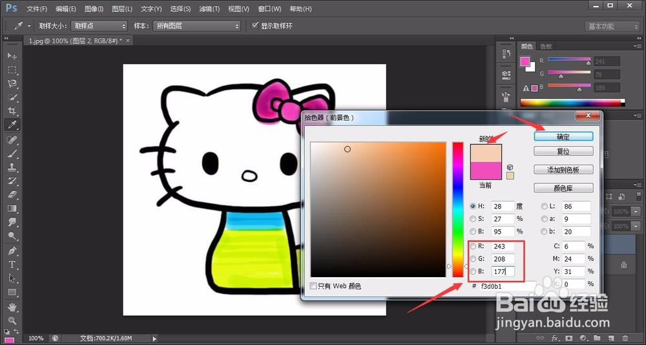Open the 编辑(E) menu
The image size is (646, 345).
pos(65,8)
